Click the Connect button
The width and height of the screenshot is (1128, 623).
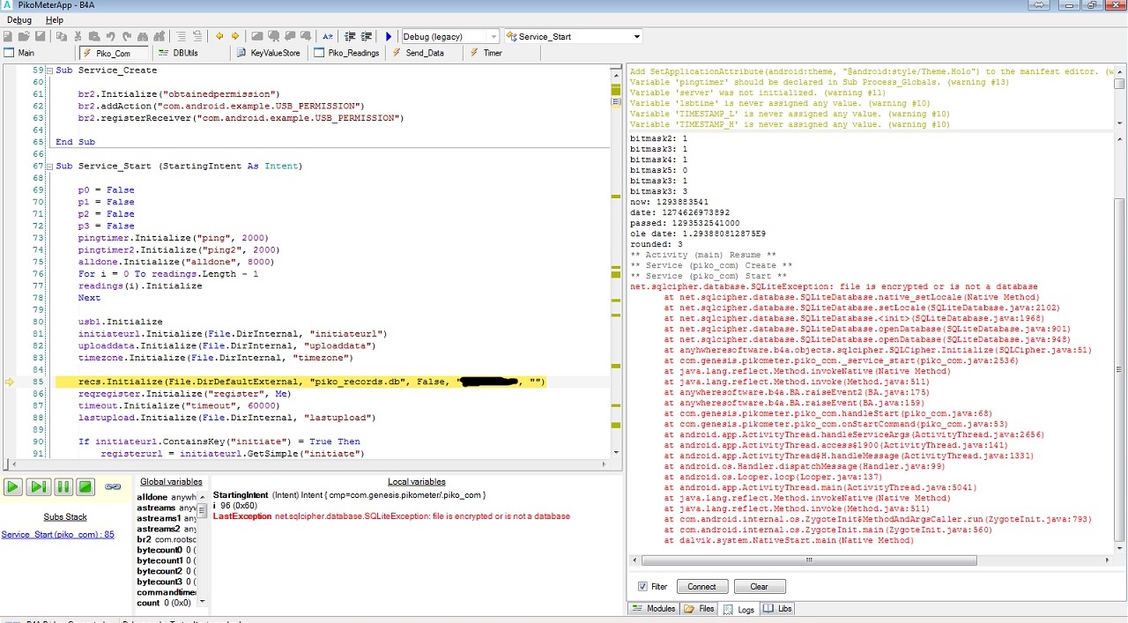pyautogui.click(x=702, y=587)
